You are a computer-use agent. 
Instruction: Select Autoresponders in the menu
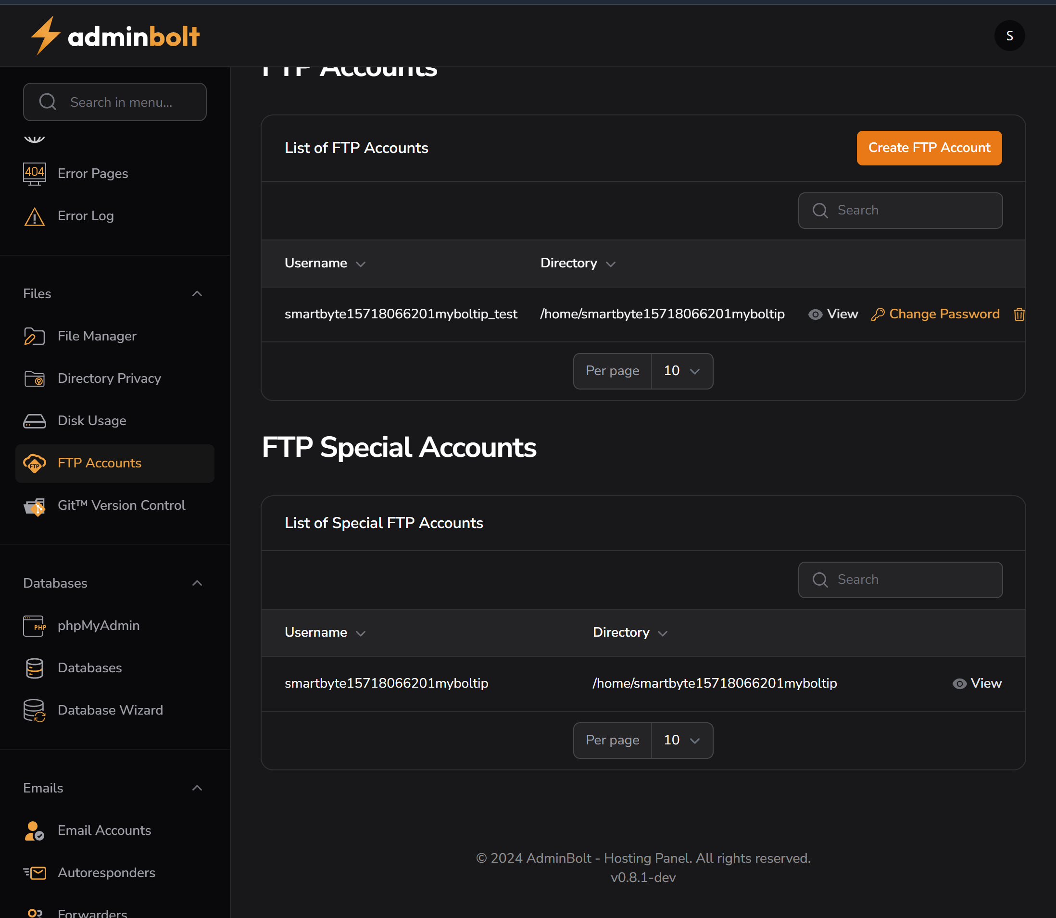pyautogui.click(x=106, y=872)
